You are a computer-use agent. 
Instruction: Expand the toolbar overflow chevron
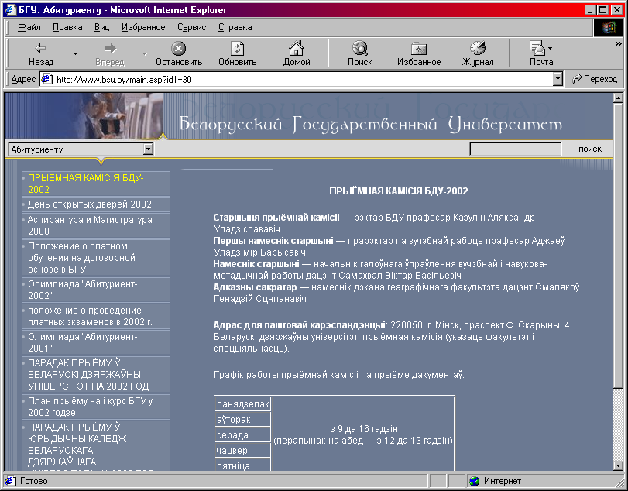pyautogui.click(x=619, y=43)
